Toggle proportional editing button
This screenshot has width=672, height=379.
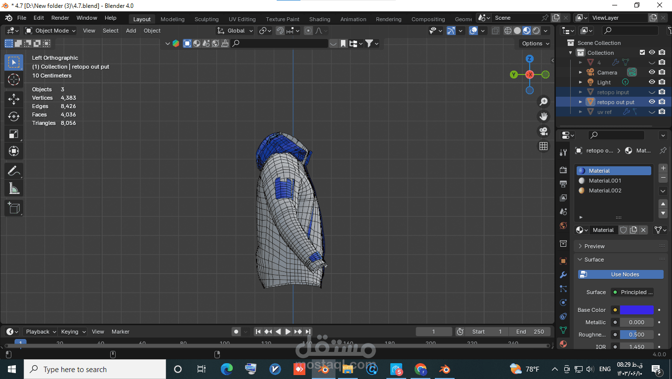308,31
